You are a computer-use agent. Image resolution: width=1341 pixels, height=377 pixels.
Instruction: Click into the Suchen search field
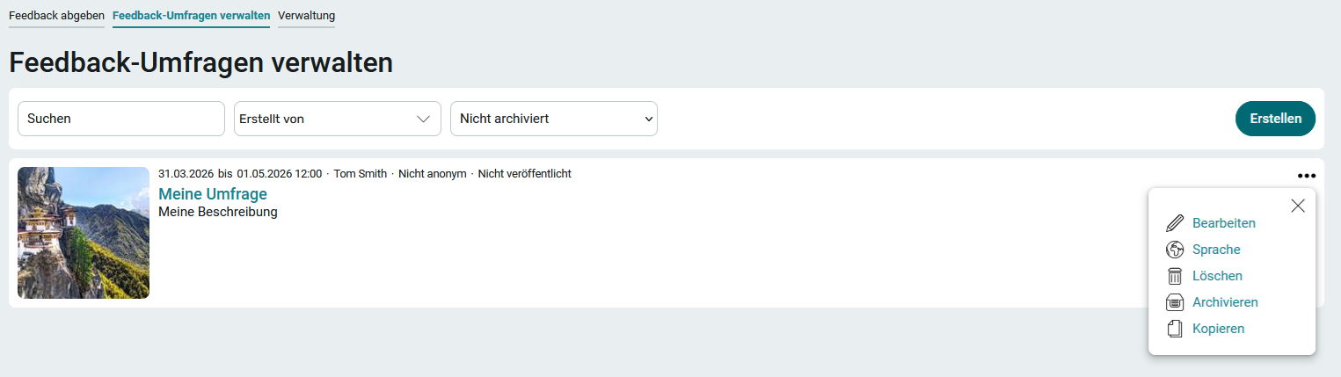pyautogui.click(x=121, y=119)
